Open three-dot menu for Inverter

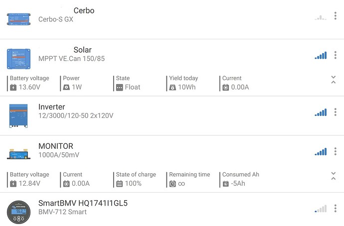(335, 112)
